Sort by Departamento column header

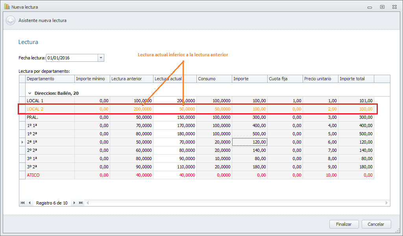click(50, 79)
